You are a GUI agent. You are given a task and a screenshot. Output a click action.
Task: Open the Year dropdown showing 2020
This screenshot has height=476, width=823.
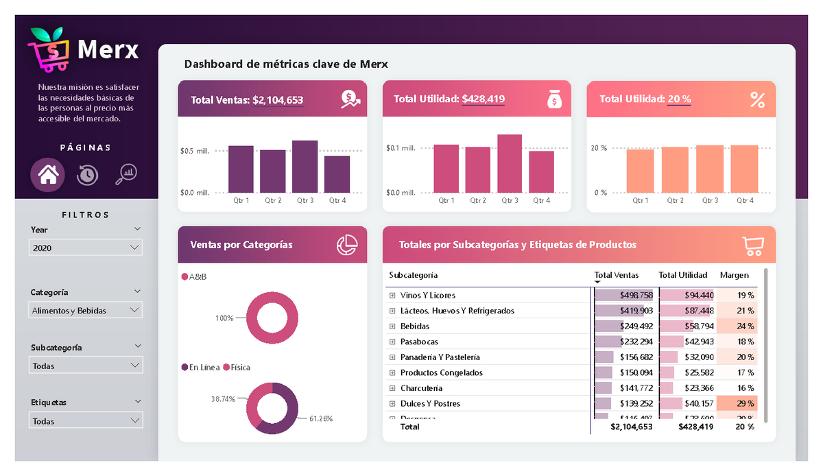pos(85,247)
